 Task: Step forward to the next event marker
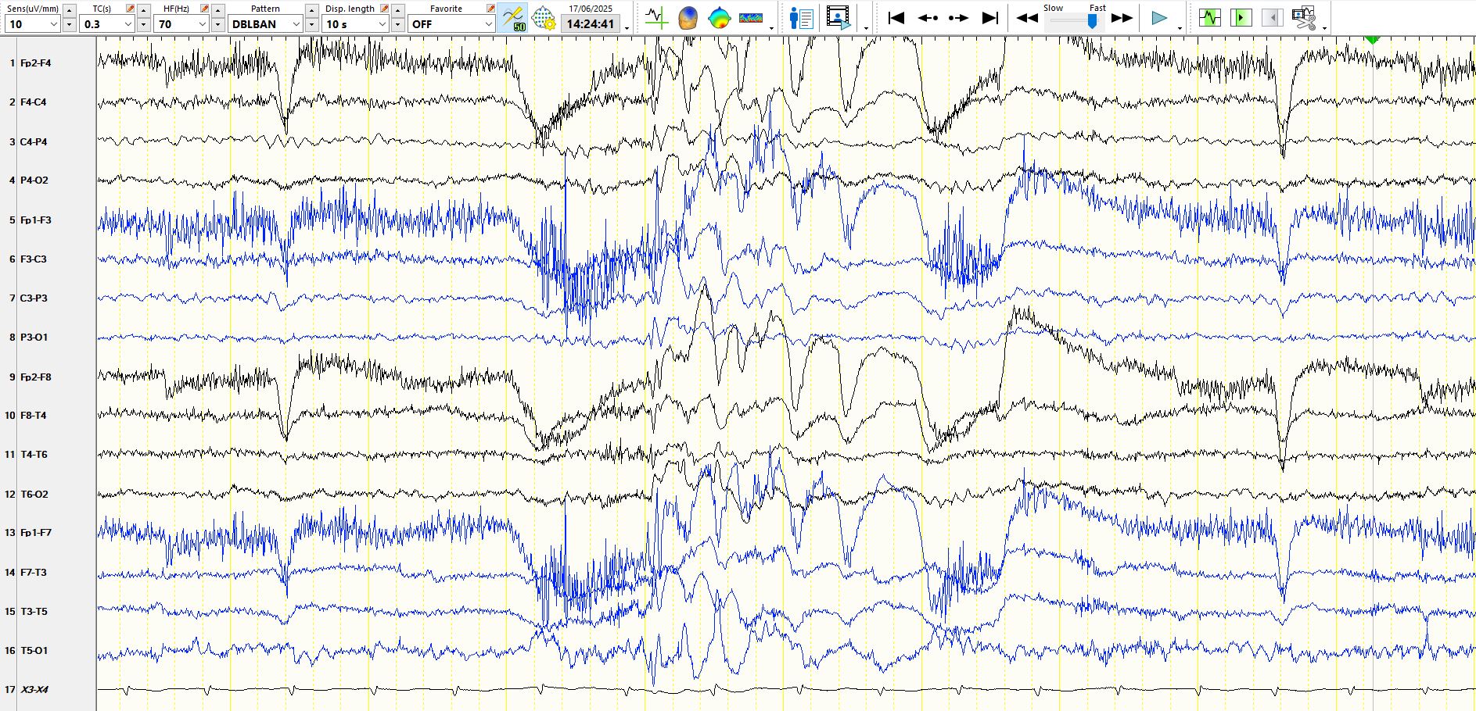coord(958,18)
